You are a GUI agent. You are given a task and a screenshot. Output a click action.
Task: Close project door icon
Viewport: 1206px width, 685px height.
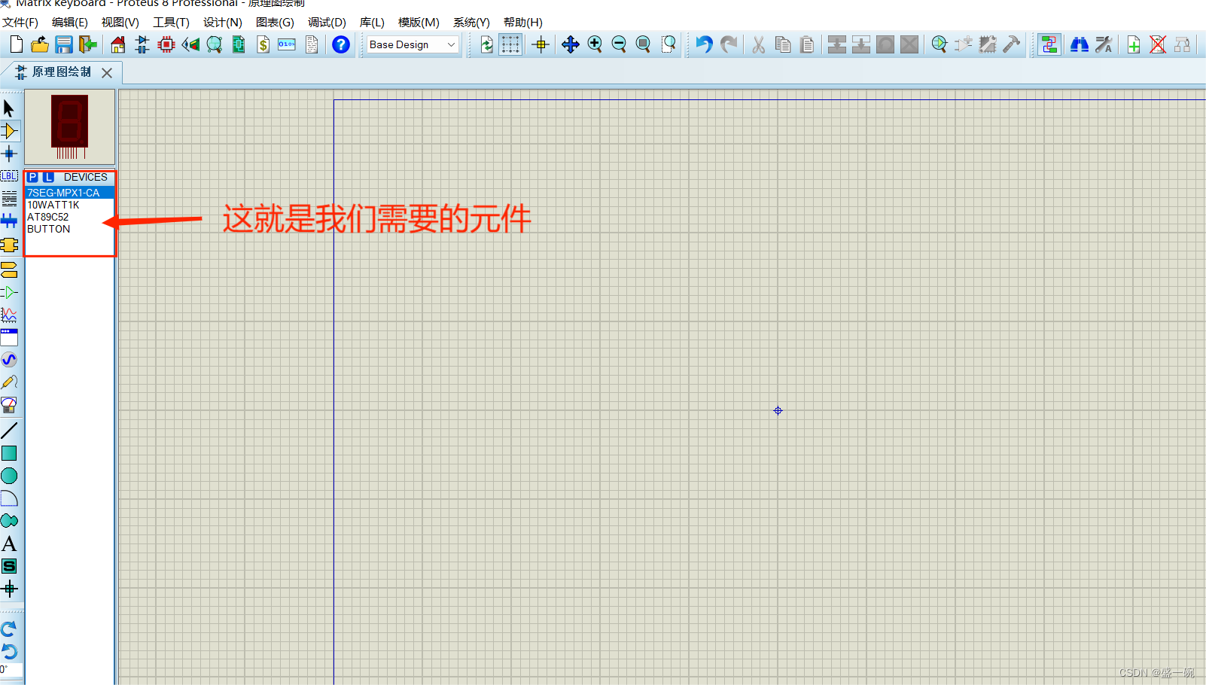pyautogui.click(x=88, y=44)
